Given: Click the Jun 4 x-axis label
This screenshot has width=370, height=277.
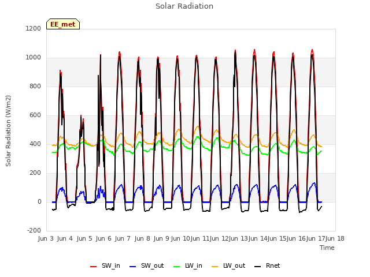Looking at the screenshot, I should (65, 238).
